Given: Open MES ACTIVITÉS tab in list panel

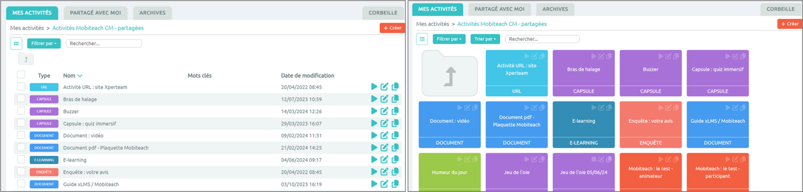Looking at the screenshot, I should coord(32,13).
